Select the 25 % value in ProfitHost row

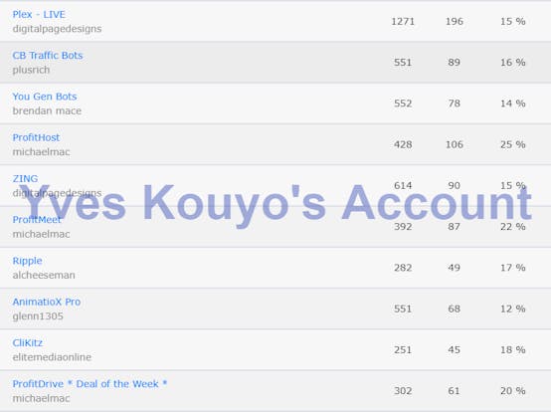[x=512, y=144]
